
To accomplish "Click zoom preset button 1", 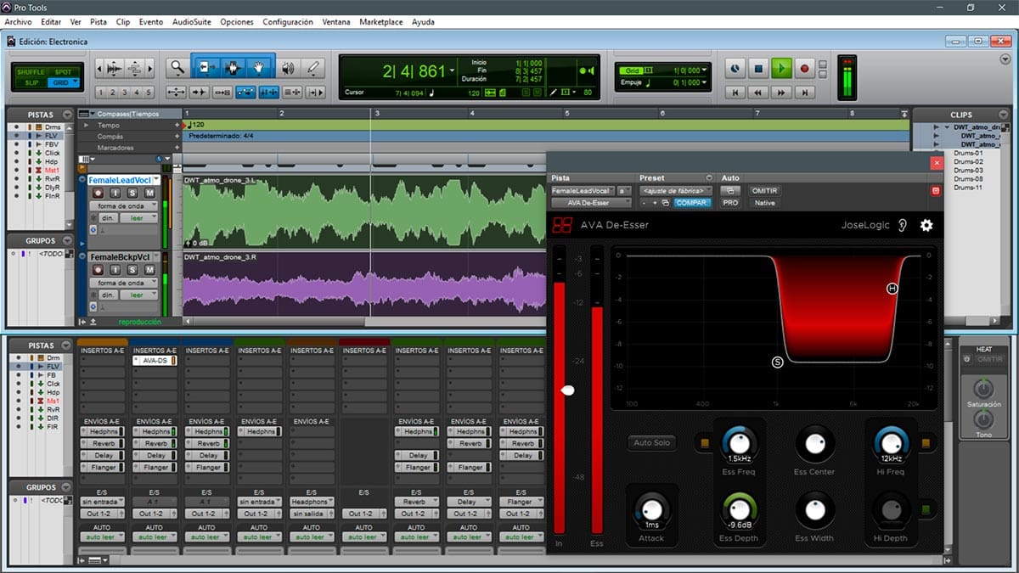I will click(x=101, y=93).
